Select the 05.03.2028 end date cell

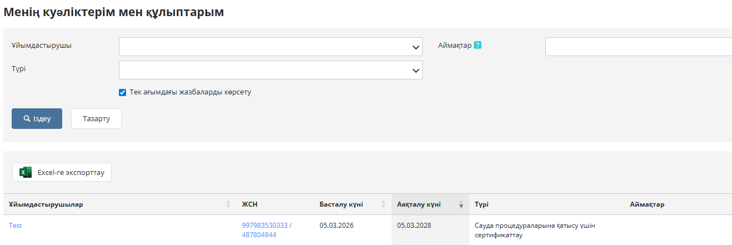coord(414,226)
